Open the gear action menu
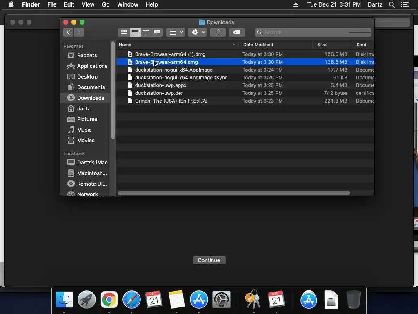 point(198,32)
